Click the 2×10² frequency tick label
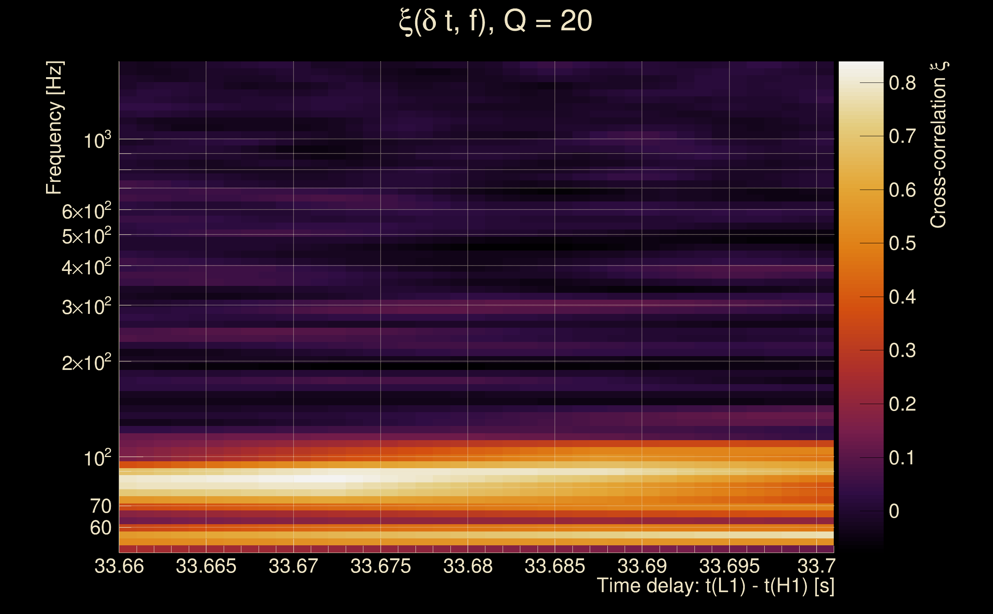This screenshot has width=993, height=614. (x=86, y=362)
